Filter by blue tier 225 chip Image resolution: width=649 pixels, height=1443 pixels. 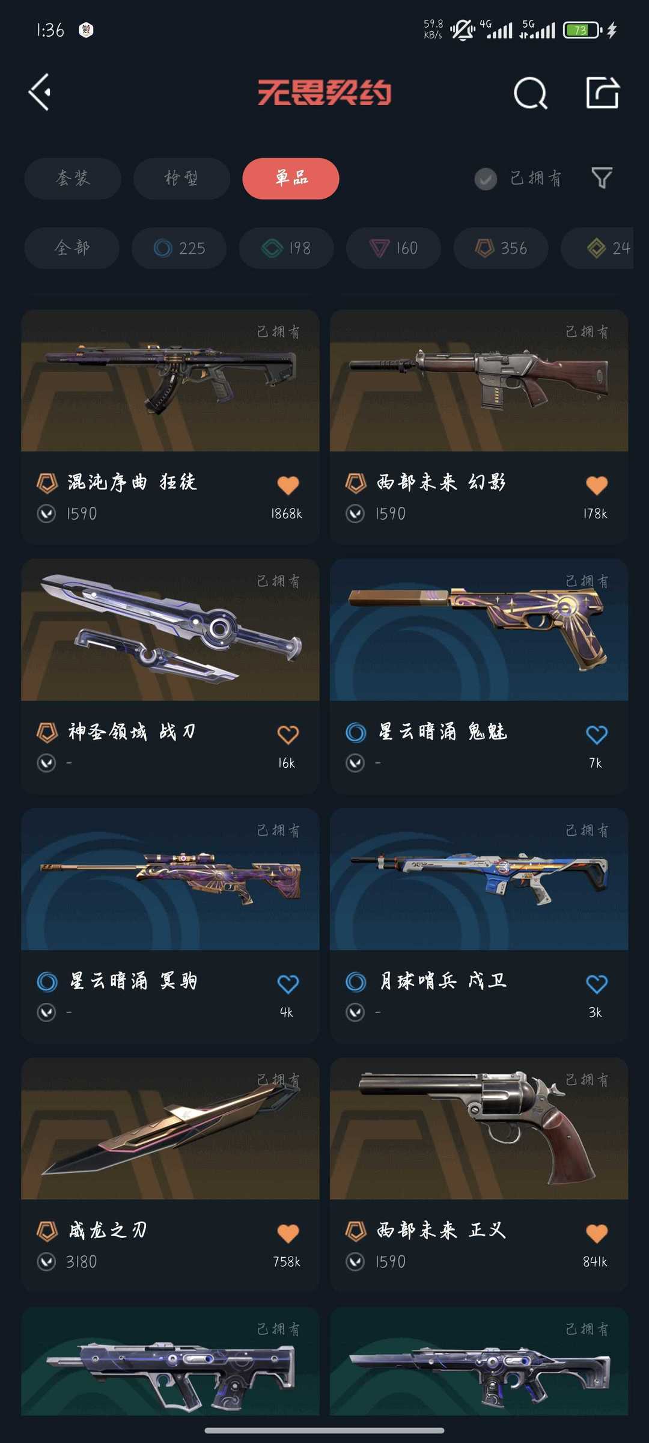179,248
